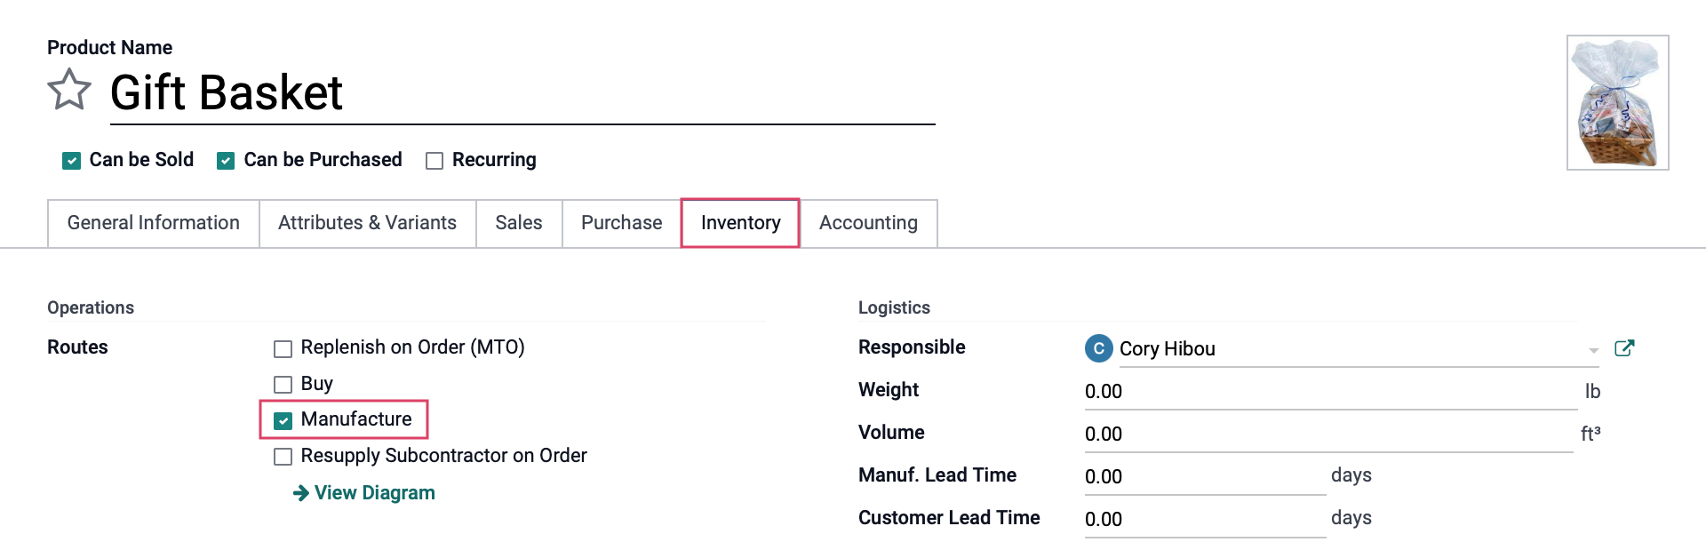Switch to General Information tab

pyautogui.click(x=154, y=223)
